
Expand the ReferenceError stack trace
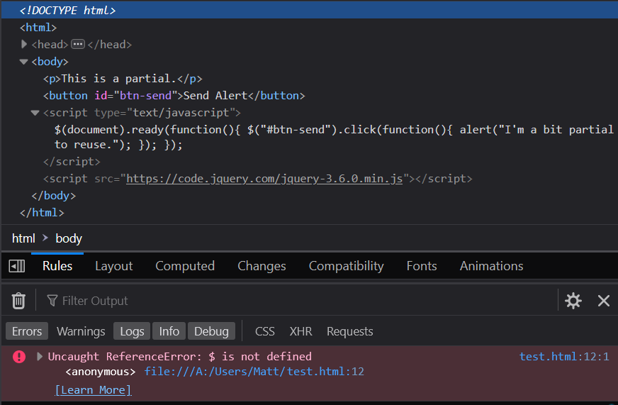coord(39,357)
